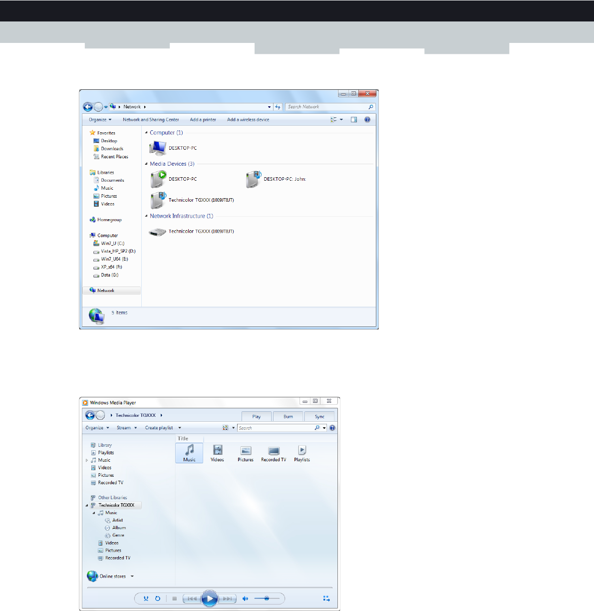Click Create playlist
Image resolution: width=594 pixels, height=611 pixels.
tap(159, 428)
